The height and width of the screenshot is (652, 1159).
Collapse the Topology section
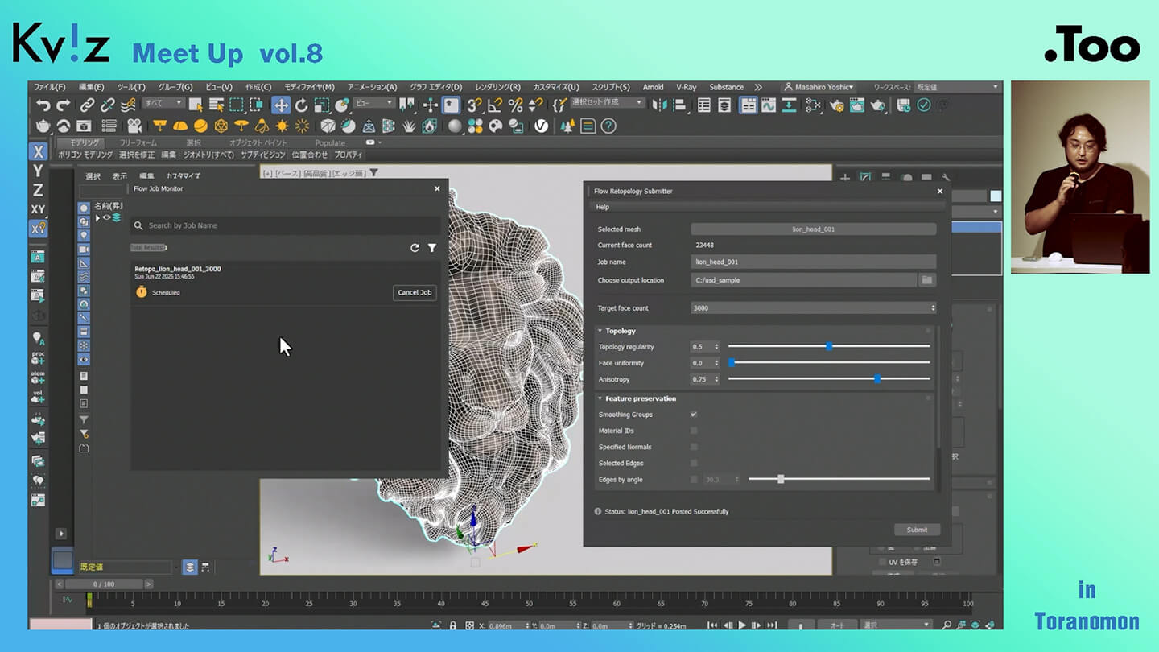[x=600, y=331]
